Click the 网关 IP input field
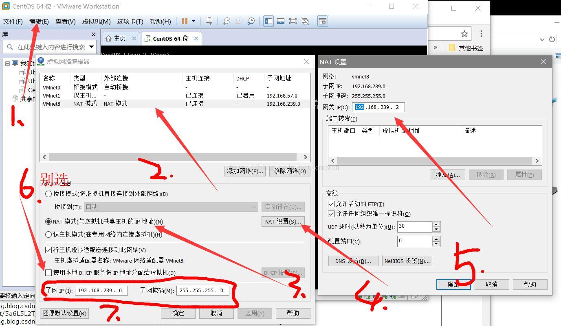Screen dimensions: 561x326 coord(378,107)
